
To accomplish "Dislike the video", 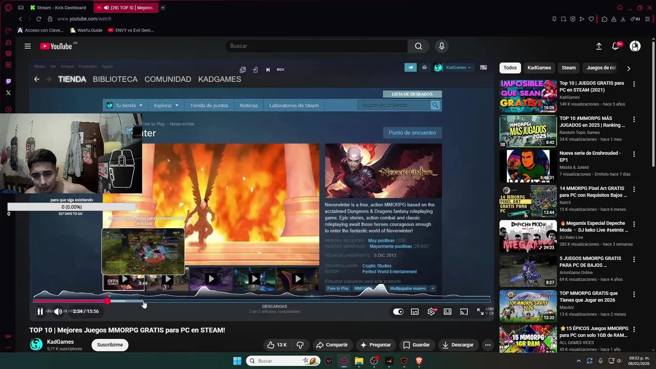I will coord(300,345).
